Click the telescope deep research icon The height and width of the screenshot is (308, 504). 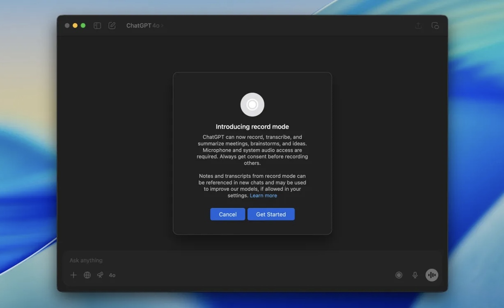click(x=100, y=275)
